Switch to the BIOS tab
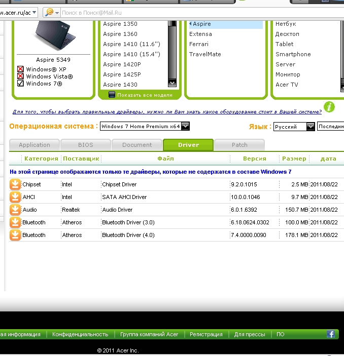 [86, 145]
